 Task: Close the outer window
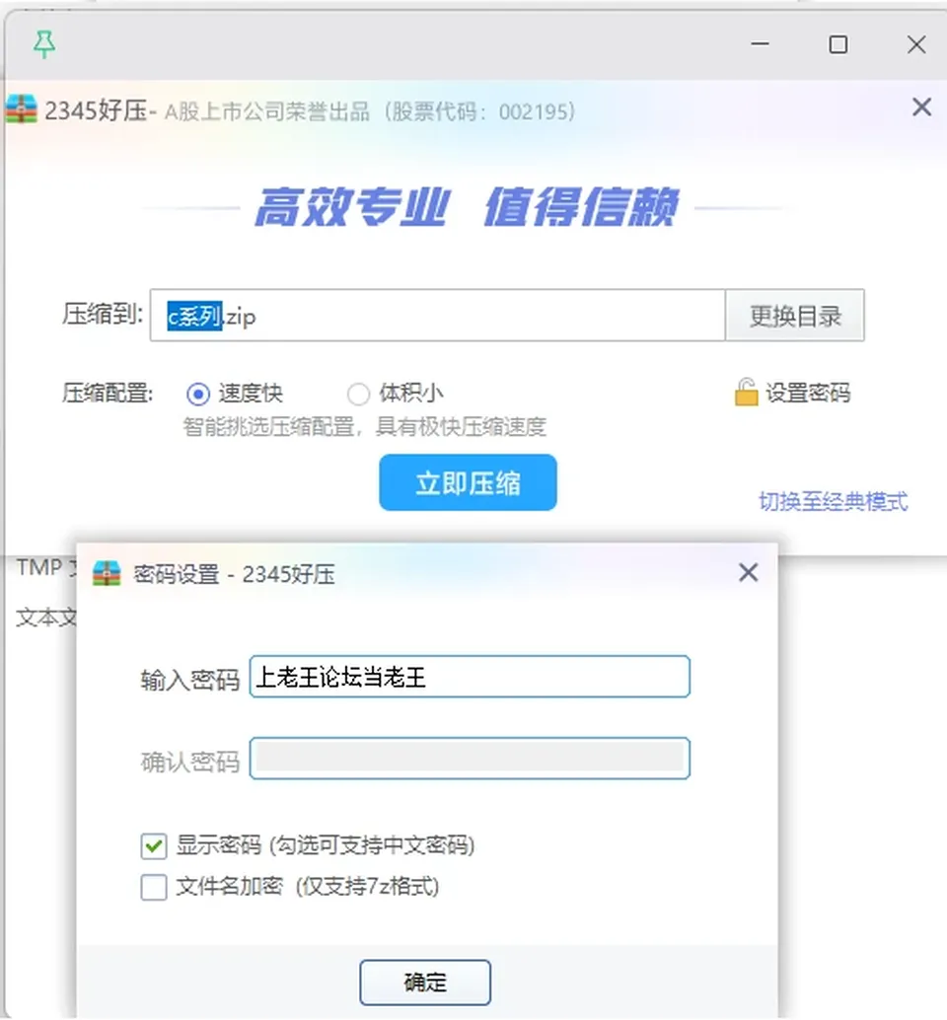[x=916, y=44]
